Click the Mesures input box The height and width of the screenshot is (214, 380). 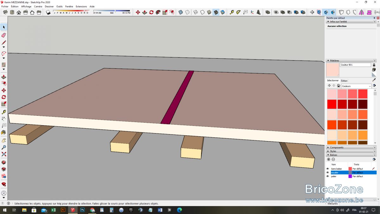click(x=358, y=204)
